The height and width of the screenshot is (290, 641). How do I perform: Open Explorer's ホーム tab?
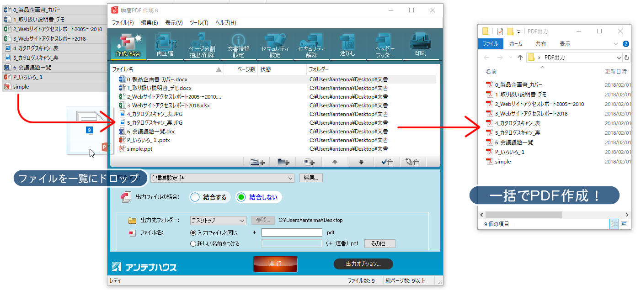tap(516, 44)
